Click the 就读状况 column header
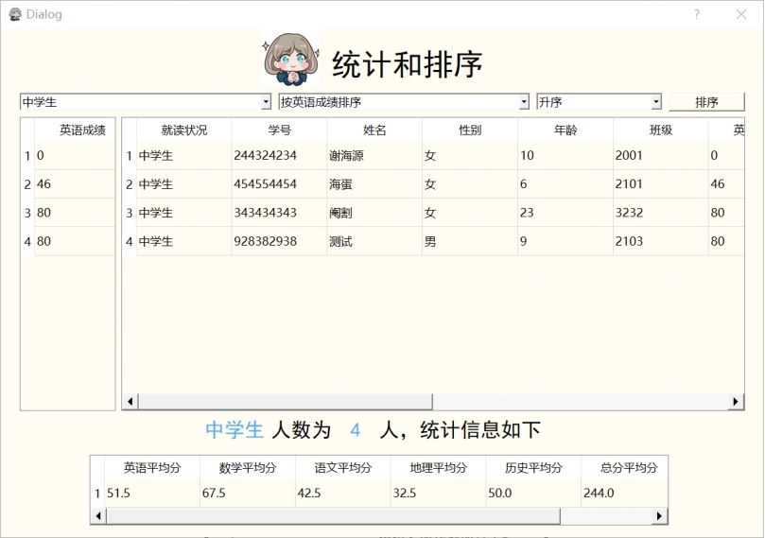Screen dimensions: 765x538 tap(184, 130)
